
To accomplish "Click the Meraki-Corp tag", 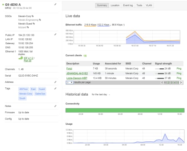I will (x=26, y=94).
